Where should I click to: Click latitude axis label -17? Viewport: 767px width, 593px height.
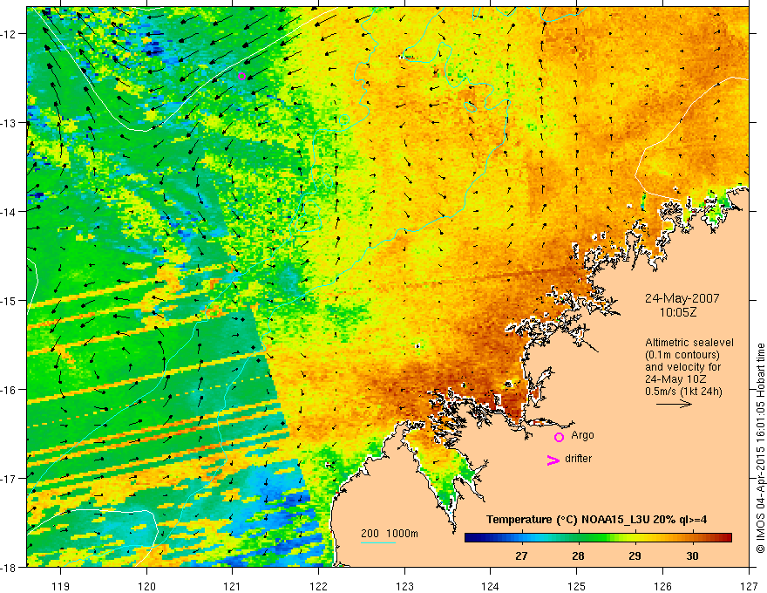tap(9, 479)
